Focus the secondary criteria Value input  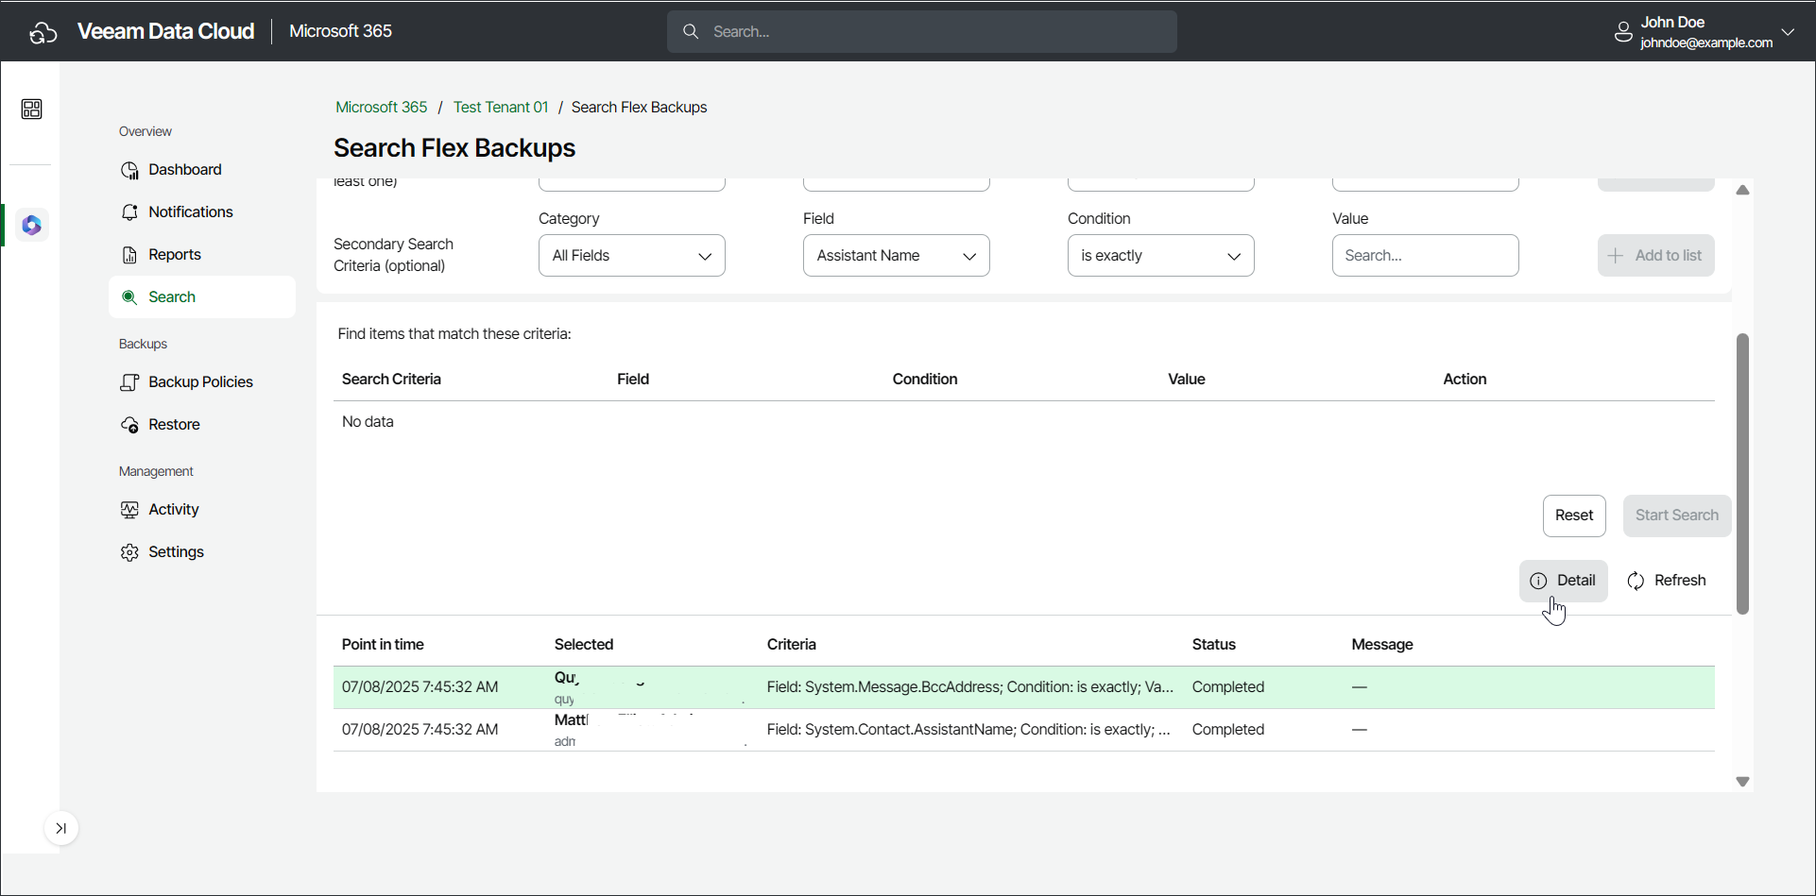pos(1426,256)
